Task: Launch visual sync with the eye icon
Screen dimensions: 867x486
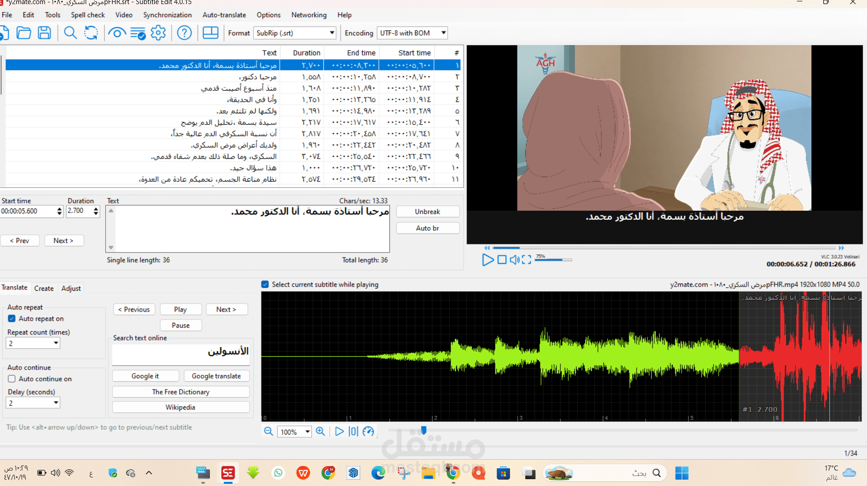Action: tap(117, 33)
